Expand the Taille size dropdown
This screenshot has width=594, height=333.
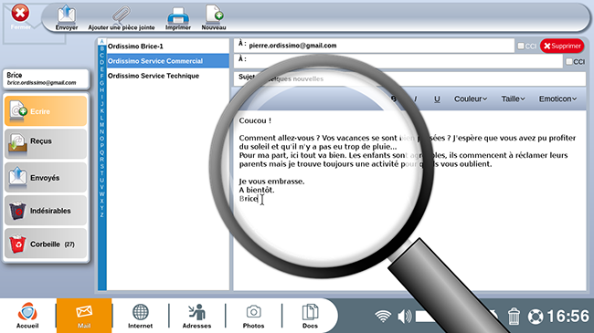pyautogui.click(x=514, y=99)
